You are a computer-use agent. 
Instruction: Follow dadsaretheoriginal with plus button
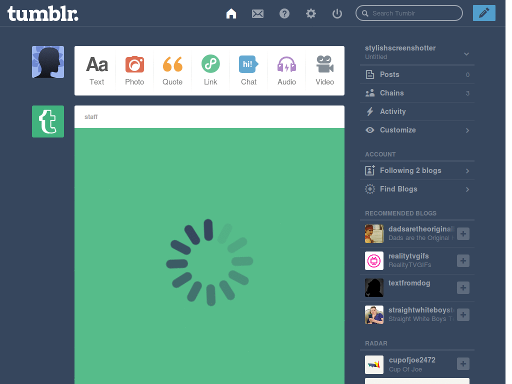click(x=463, y=234)
